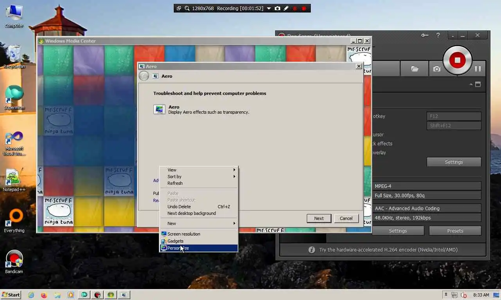Open Gadgets from context menu
Viewport: 501px width, 300px height.
tap(198, 241)
